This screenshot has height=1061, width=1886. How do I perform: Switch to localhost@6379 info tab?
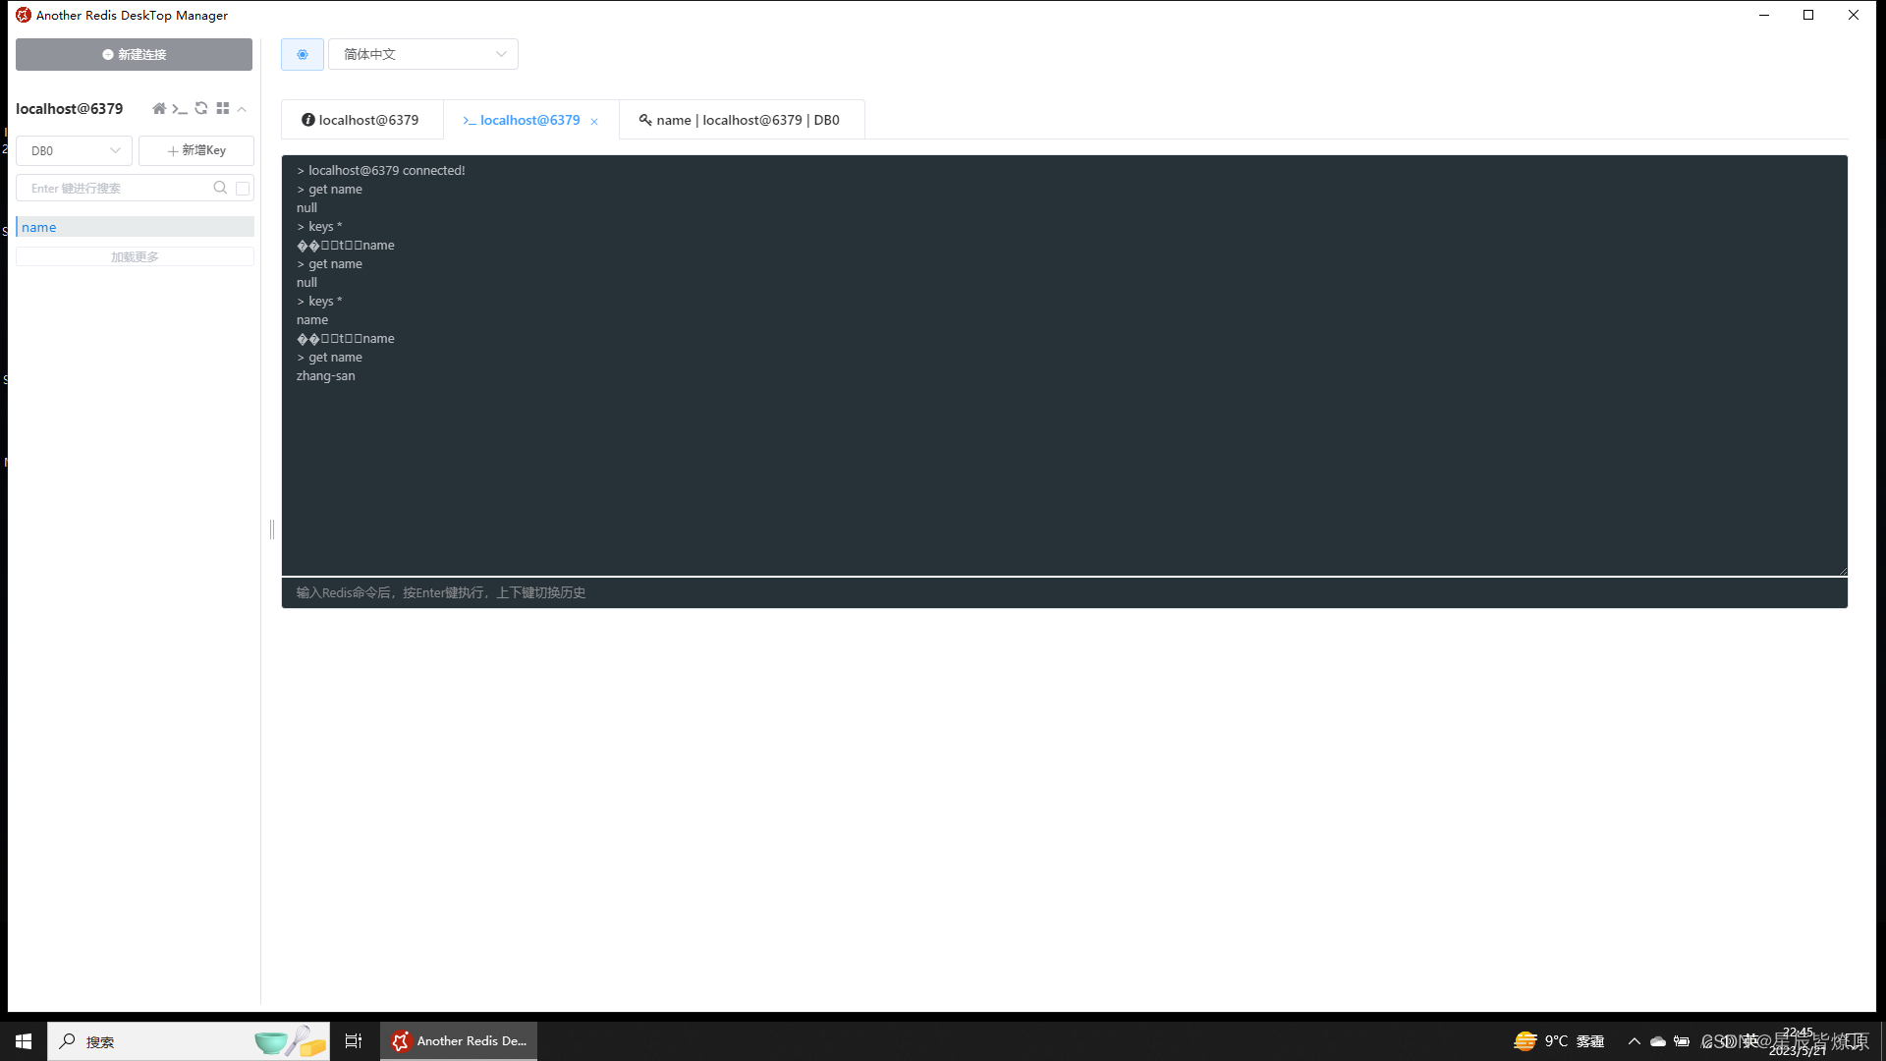click(361, 120)
